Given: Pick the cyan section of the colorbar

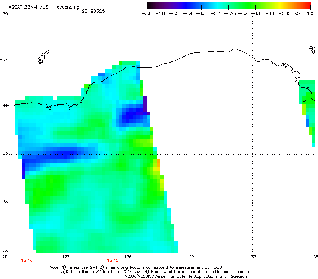Looking at the screenshot, I should click(x=218, y=5).
